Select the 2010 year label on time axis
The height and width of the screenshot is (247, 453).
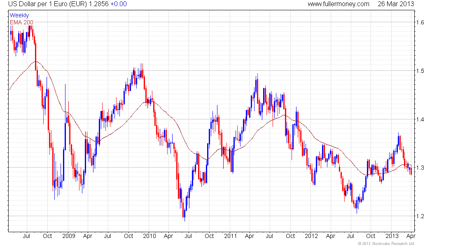point(149,236)
